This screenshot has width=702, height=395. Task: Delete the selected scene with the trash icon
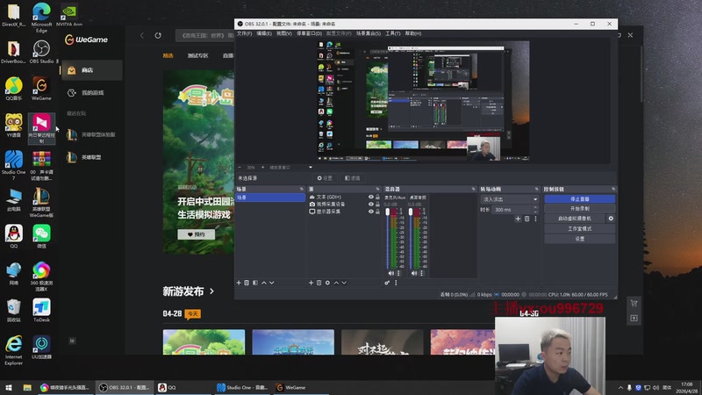247,283
